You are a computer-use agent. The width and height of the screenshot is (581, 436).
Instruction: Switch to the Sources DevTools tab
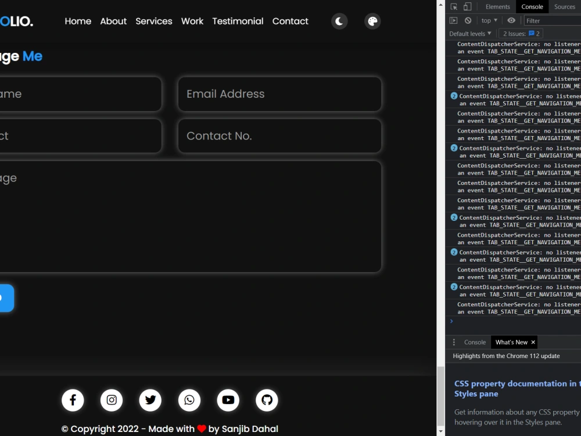pyautogui.click(x=564, y=6)
